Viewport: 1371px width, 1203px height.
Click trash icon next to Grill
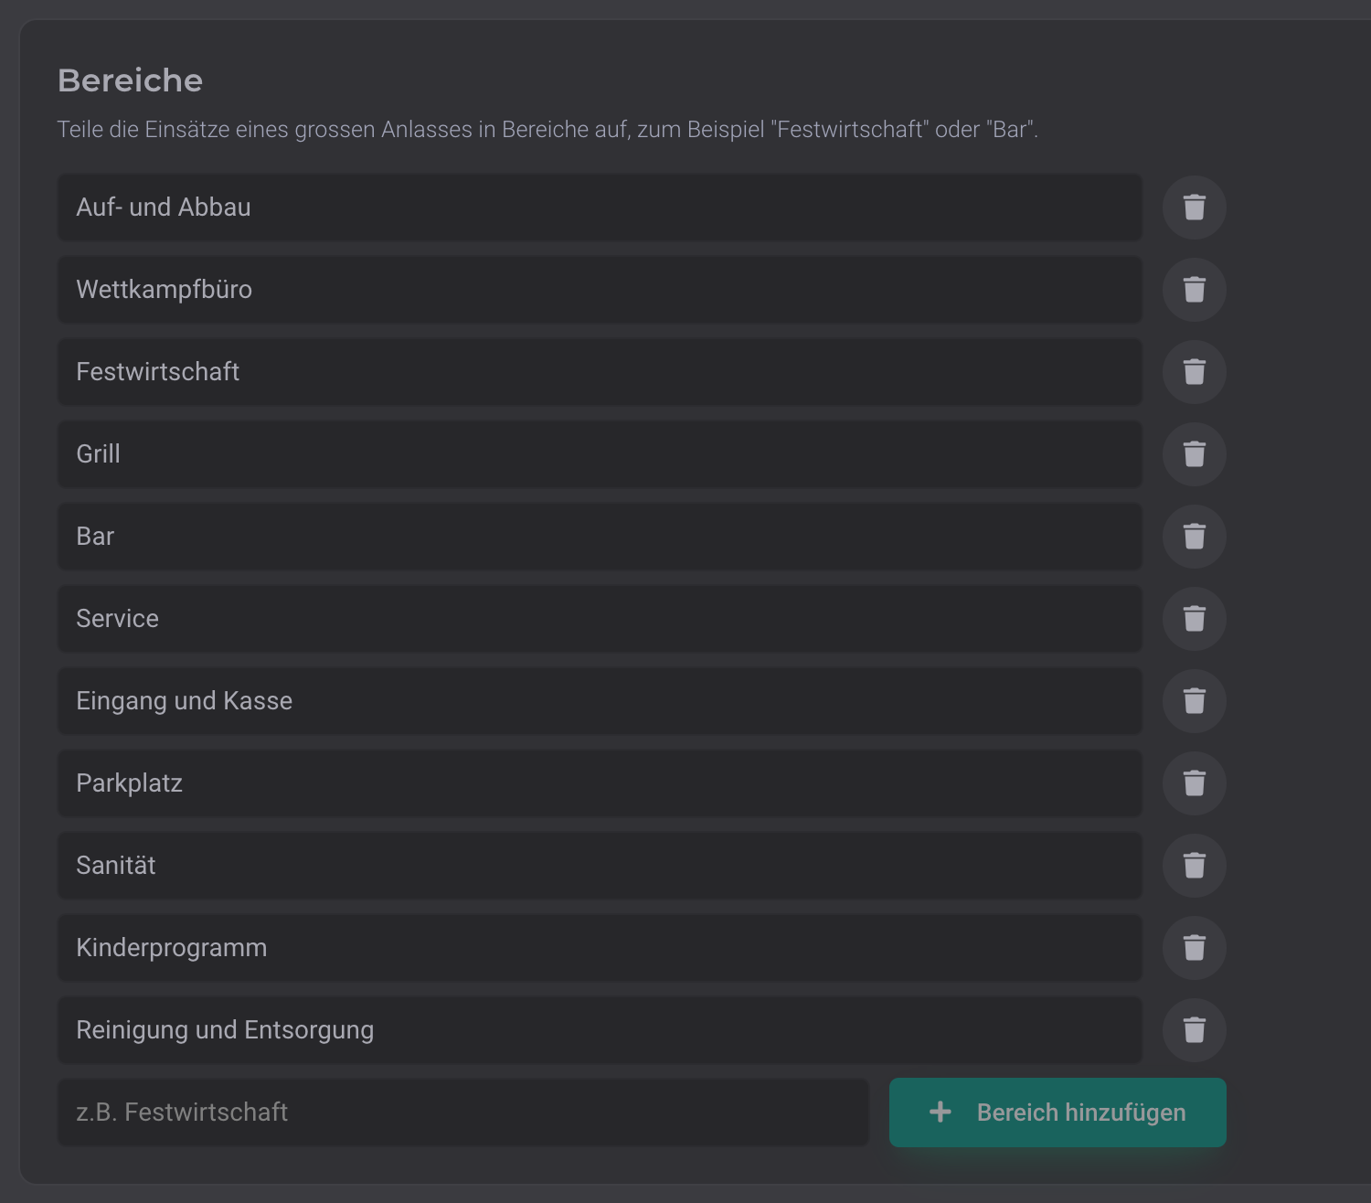coord(1194,454)
